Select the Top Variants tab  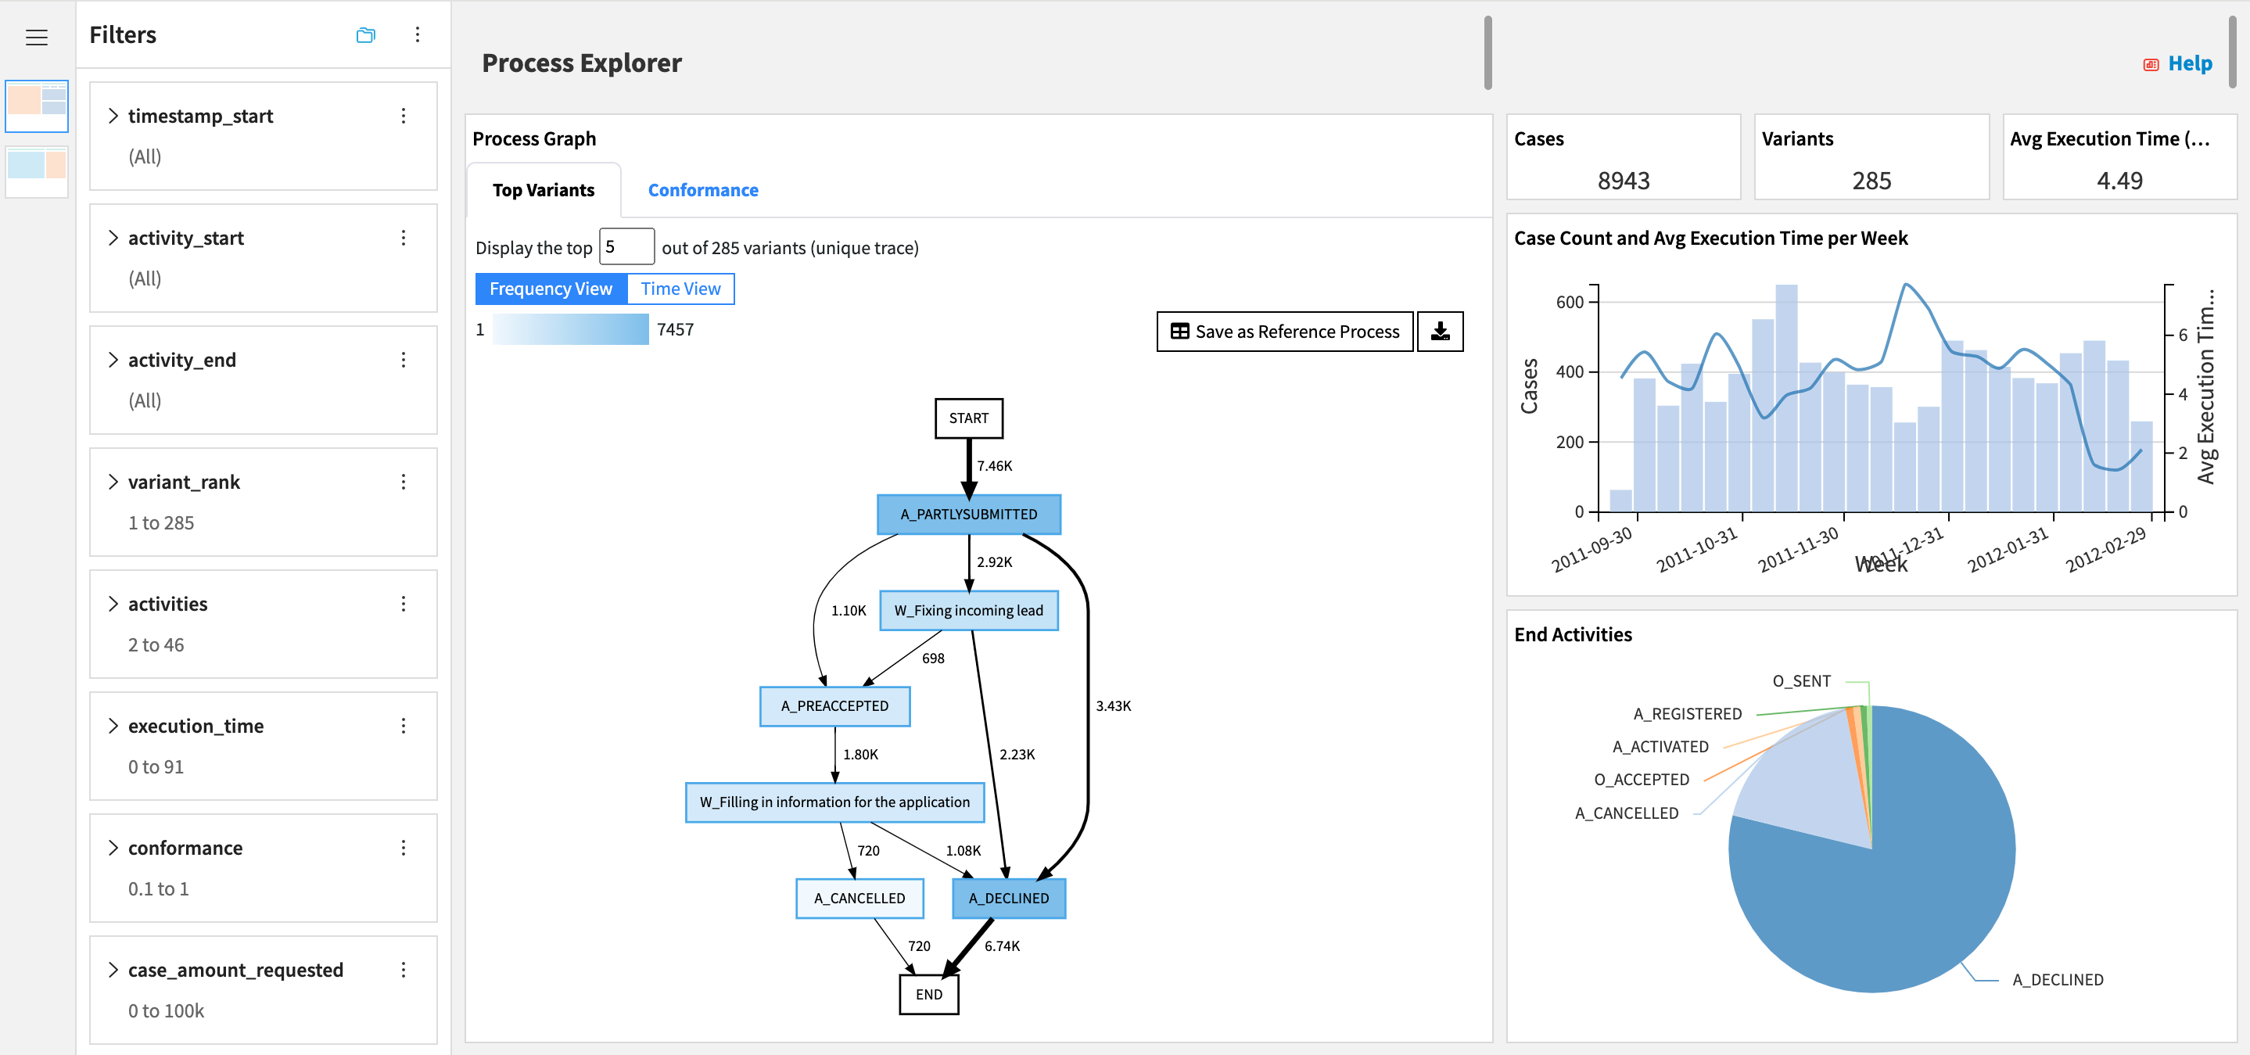pos(544,189)
